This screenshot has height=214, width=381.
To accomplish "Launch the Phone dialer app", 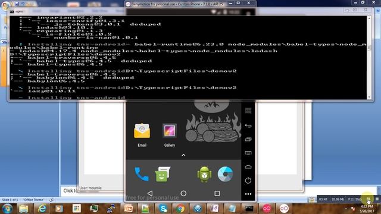I will pyautogui.click(x=142, y=174).
